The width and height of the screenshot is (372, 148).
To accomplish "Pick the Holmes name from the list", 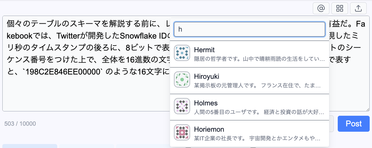I will pyautogui.click(x=205, y=103).
